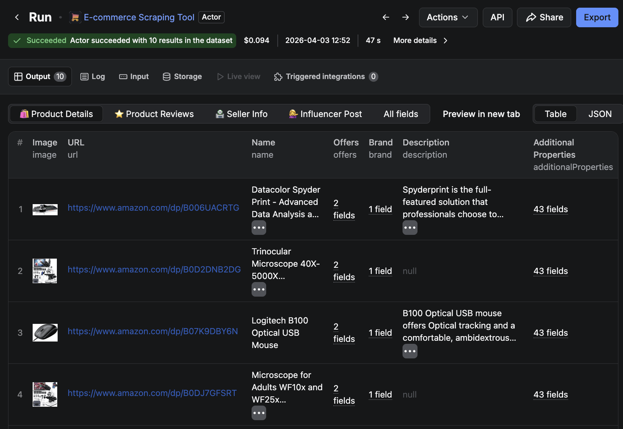Click the Export button
Screen dimensions: 623x429
tap(597, 17)
